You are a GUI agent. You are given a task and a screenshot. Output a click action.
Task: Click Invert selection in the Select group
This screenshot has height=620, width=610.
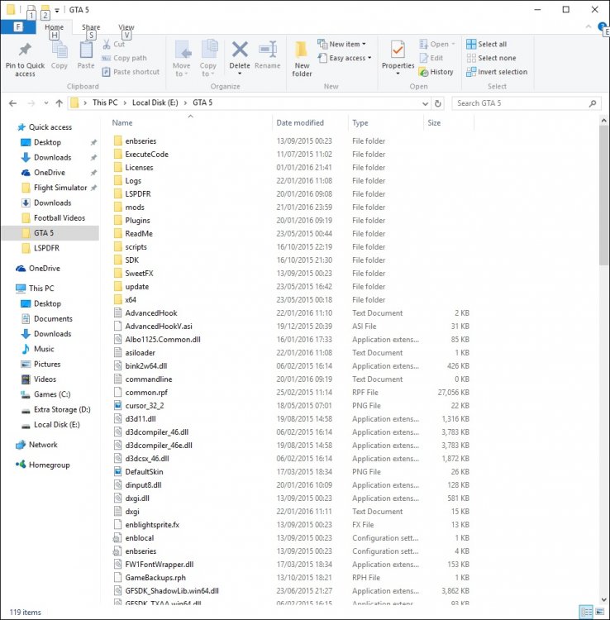497,72
